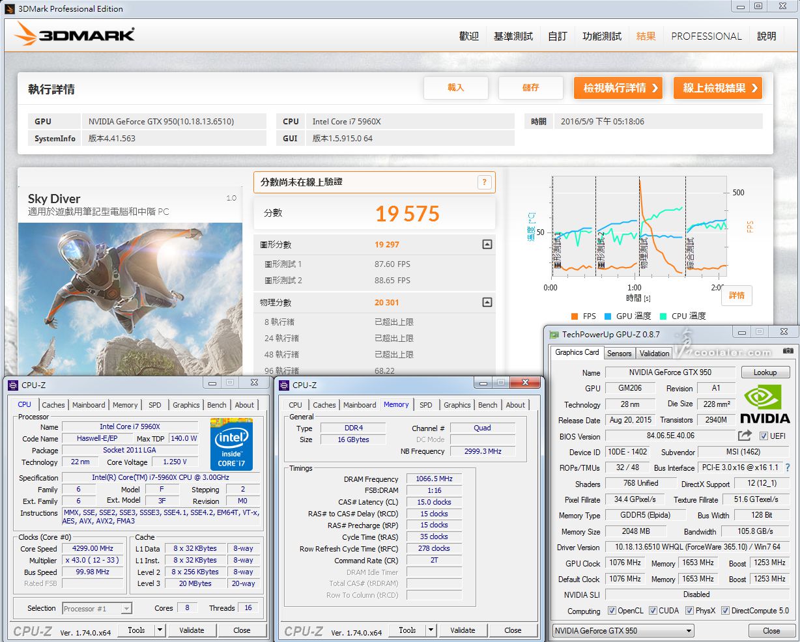Viewport: 800px width, 642px height.
Task: Click the Intel Core i7 badge in CPU-Z
Action: [x=231, y=445]
